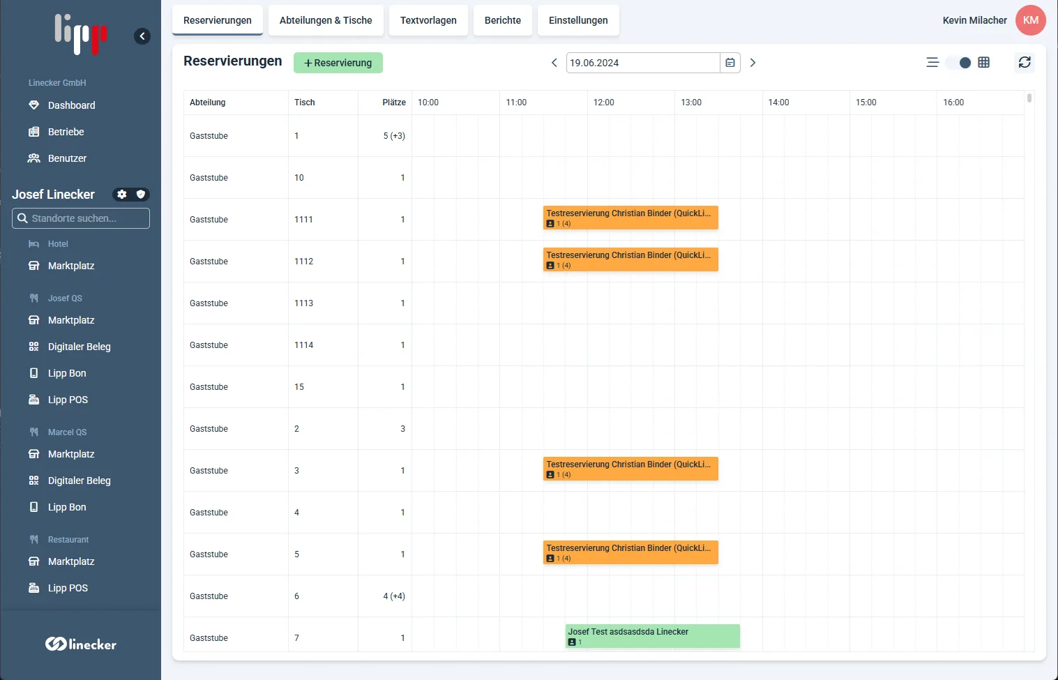Click the calendar icon in the date field
This screenshot has width=1058, height=680.
tap(730, 63)
